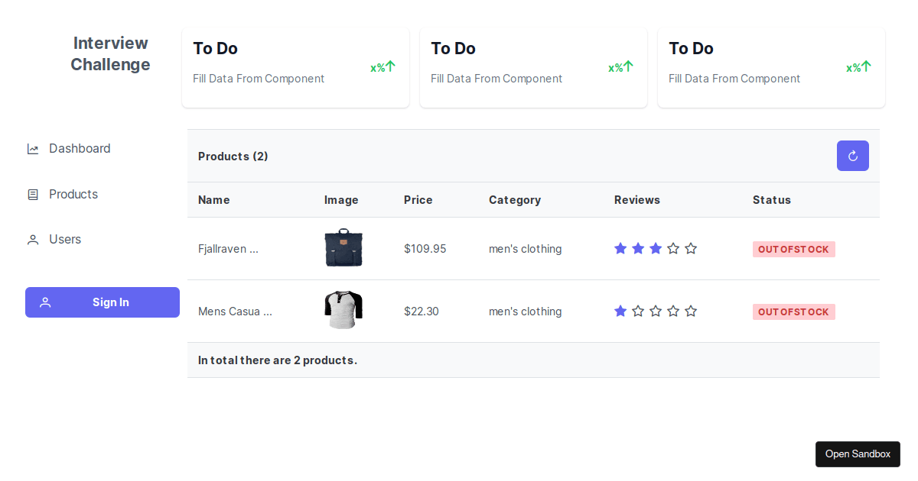This screenshot has height=481, width=918.
Task: Click the first star on Mens Casua reviews
Action: point(620,311)
